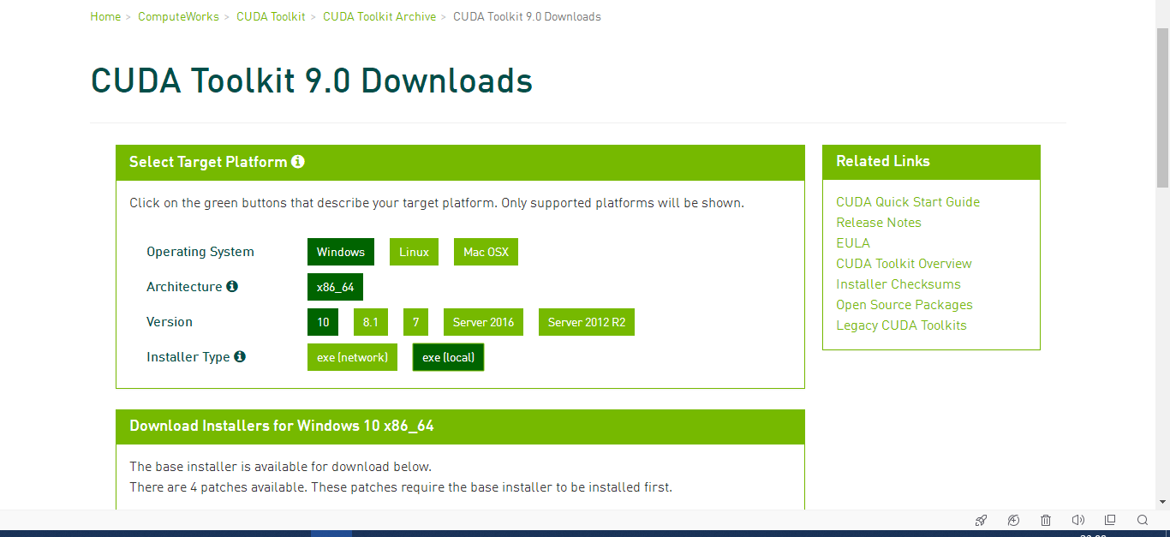The height and width of the screenshot is (537, 1170).
Task: Choose Windows version 7
Action: (x=415, y=322)
